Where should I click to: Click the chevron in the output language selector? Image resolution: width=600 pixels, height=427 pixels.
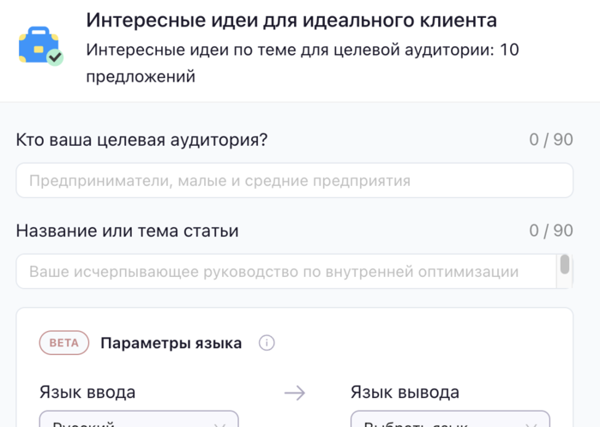(x=531, y=424)
